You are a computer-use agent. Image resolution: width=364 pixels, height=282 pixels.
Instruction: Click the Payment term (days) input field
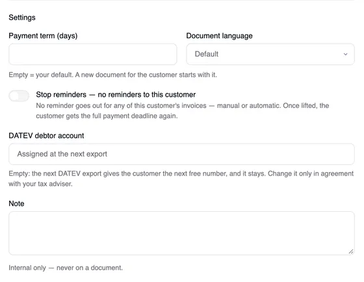93,54
